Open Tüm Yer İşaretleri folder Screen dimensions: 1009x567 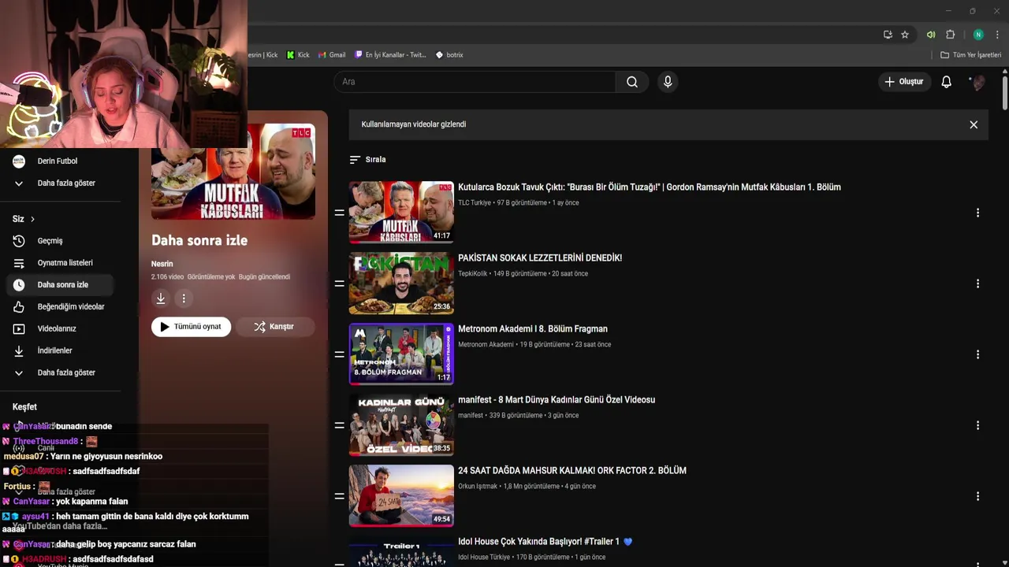tap(971, 55)
